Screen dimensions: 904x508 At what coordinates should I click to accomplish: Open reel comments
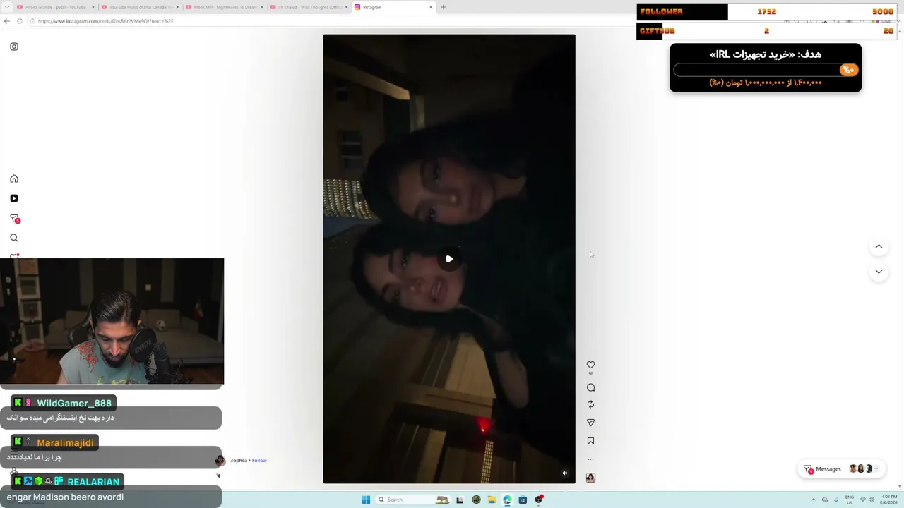tap(590, 387)
